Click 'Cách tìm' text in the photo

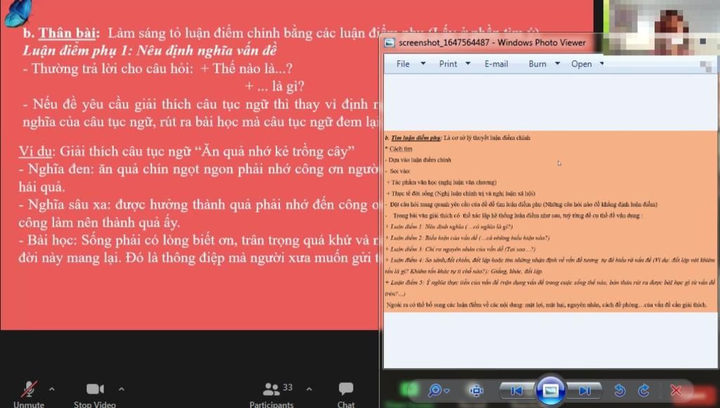(401, 149)
